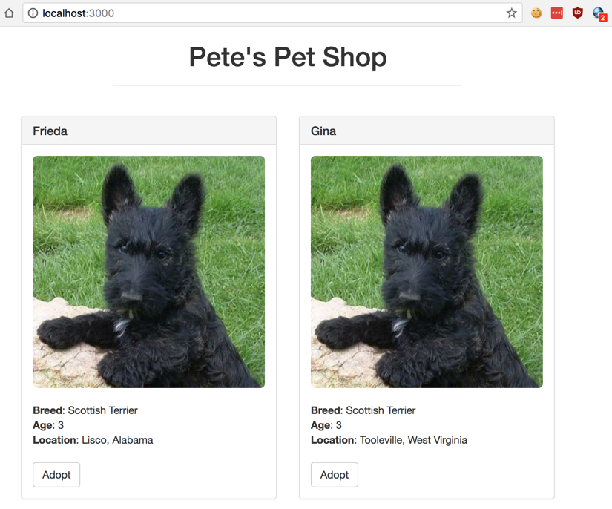612x509 pixels.
Task: Click Gina's Breed: Scottish Terrier text
Action: click(363, 410)
